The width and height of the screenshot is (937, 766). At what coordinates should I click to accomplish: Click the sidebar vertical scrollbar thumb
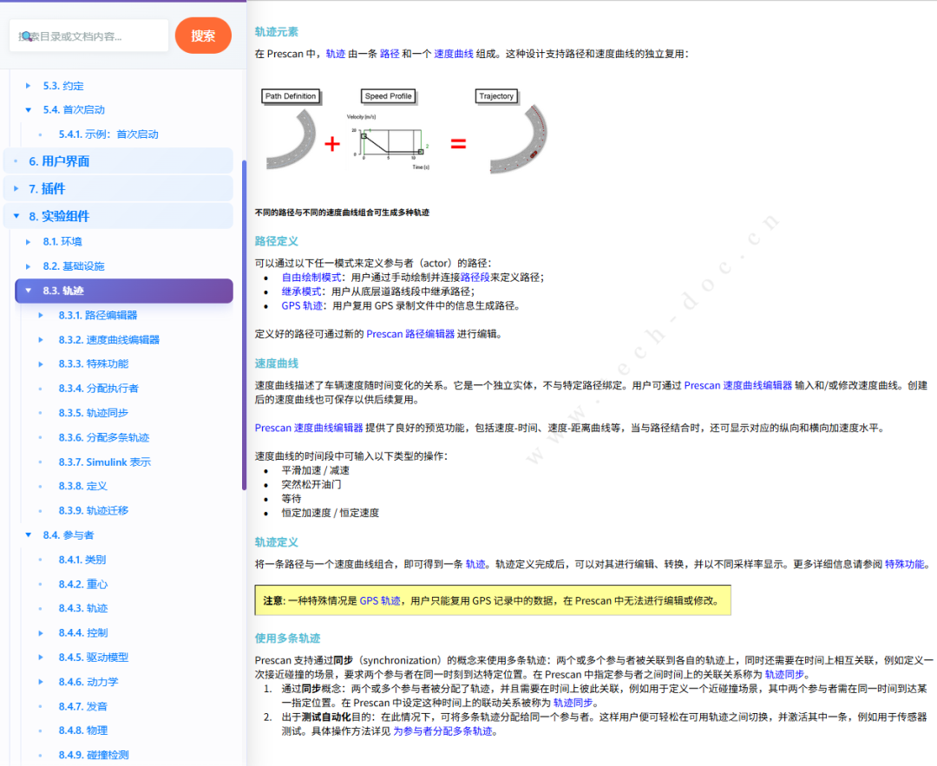(244, 325)
